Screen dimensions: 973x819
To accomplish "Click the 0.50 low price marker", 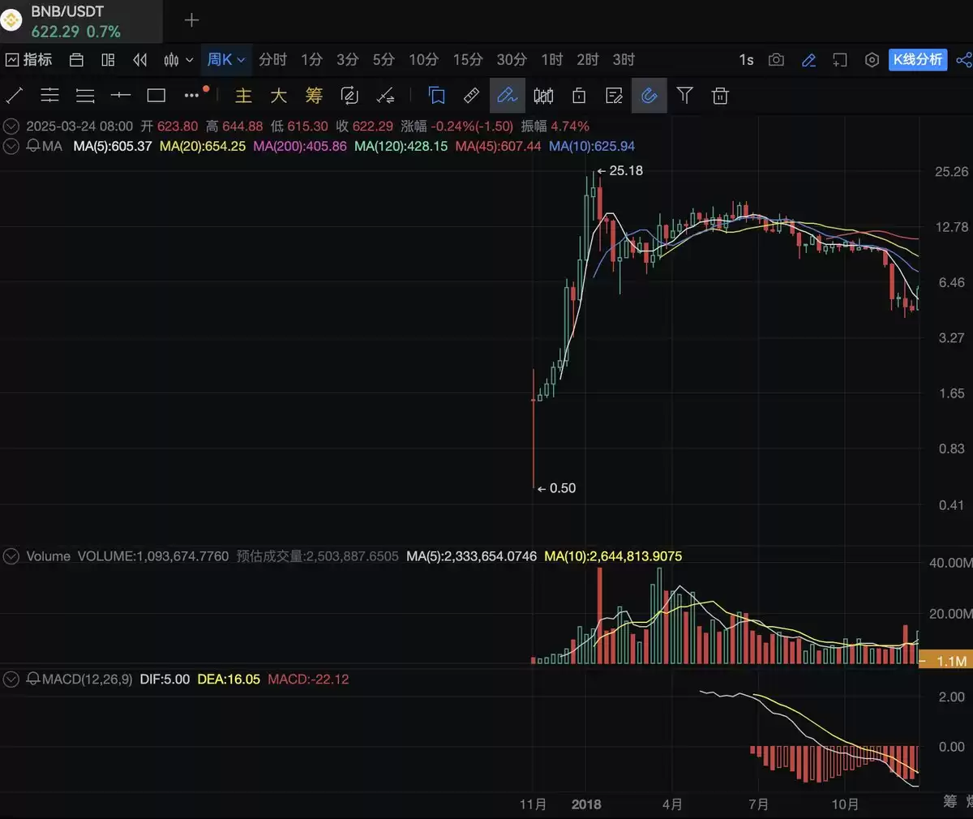I will point(556,488).
